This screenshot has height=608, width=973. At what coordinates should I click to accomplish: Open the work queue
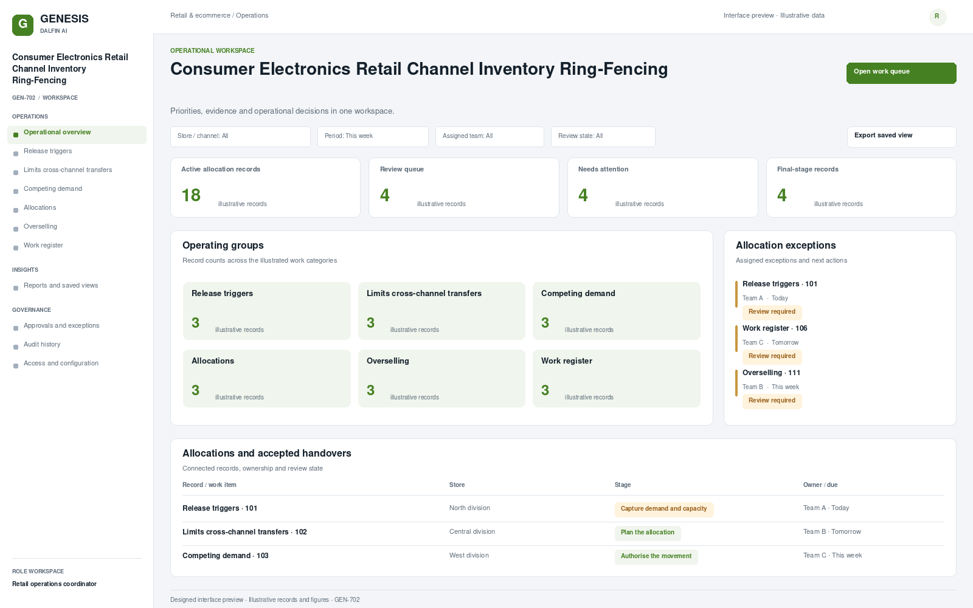pos(901,73)
